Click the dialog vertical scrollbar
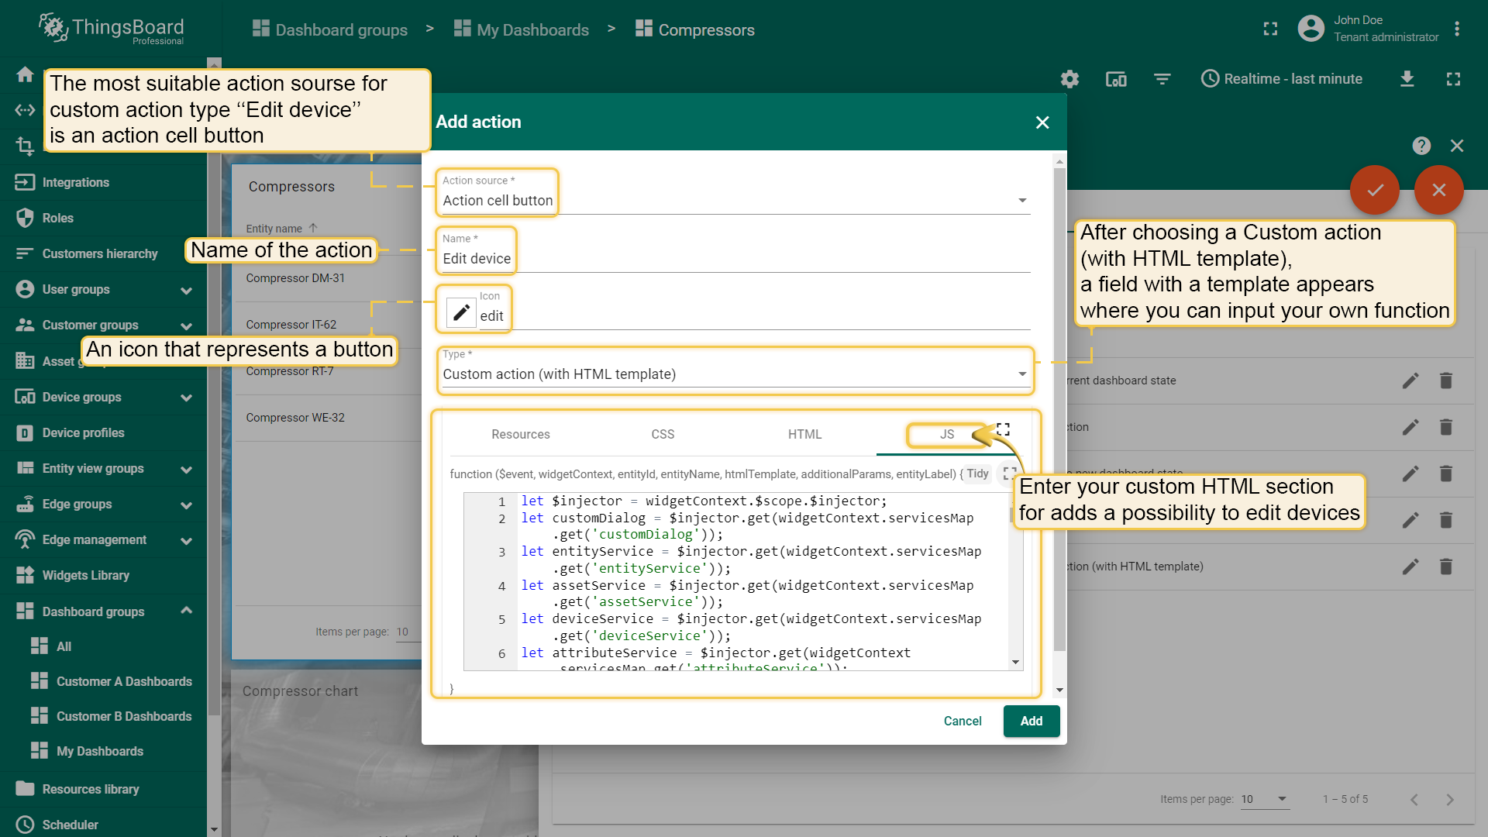 coord(1059,411)
